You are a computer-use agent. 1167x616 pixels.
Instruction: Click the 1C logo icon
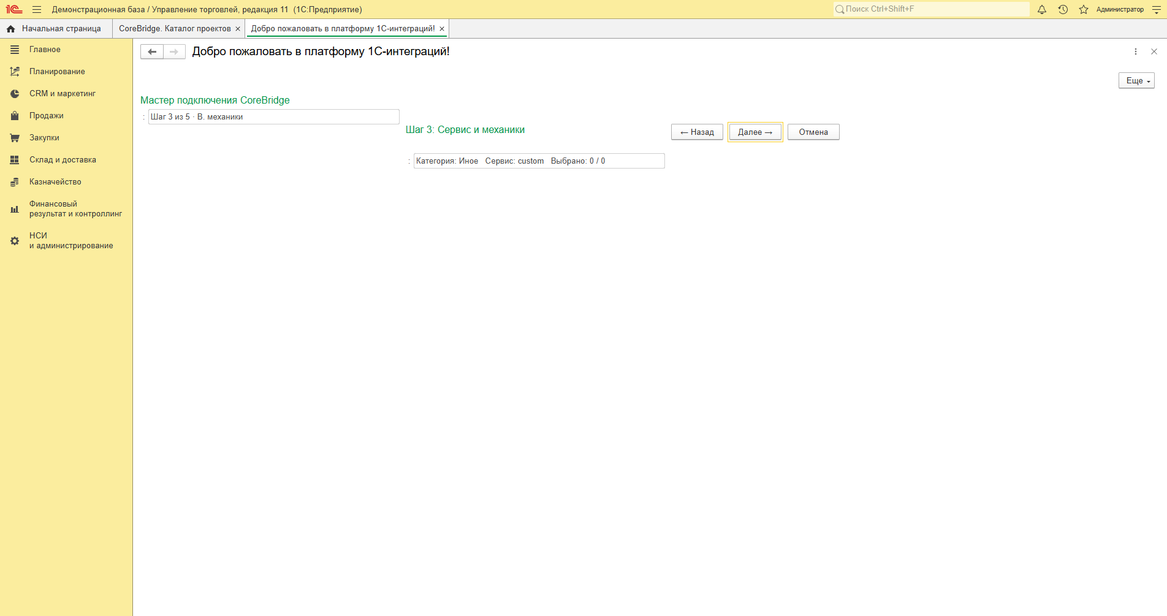click(x=14, y=9)
